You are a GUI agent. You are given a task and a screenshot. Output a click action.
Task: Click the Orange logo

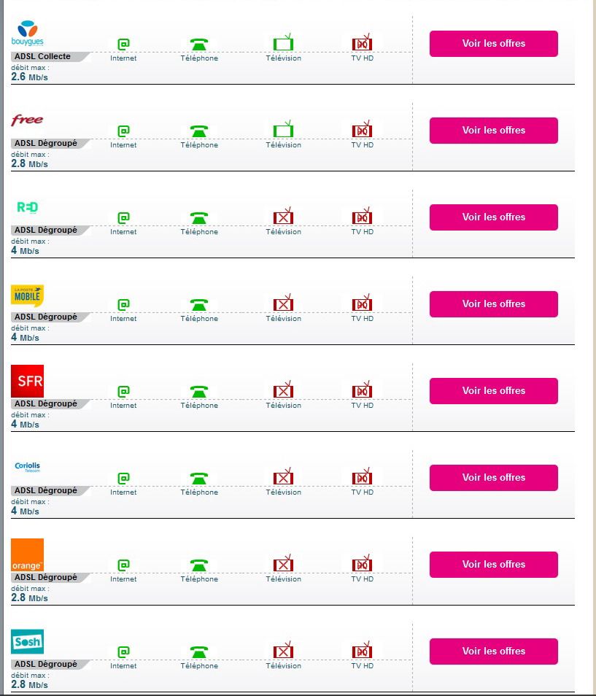click(28, 554)
